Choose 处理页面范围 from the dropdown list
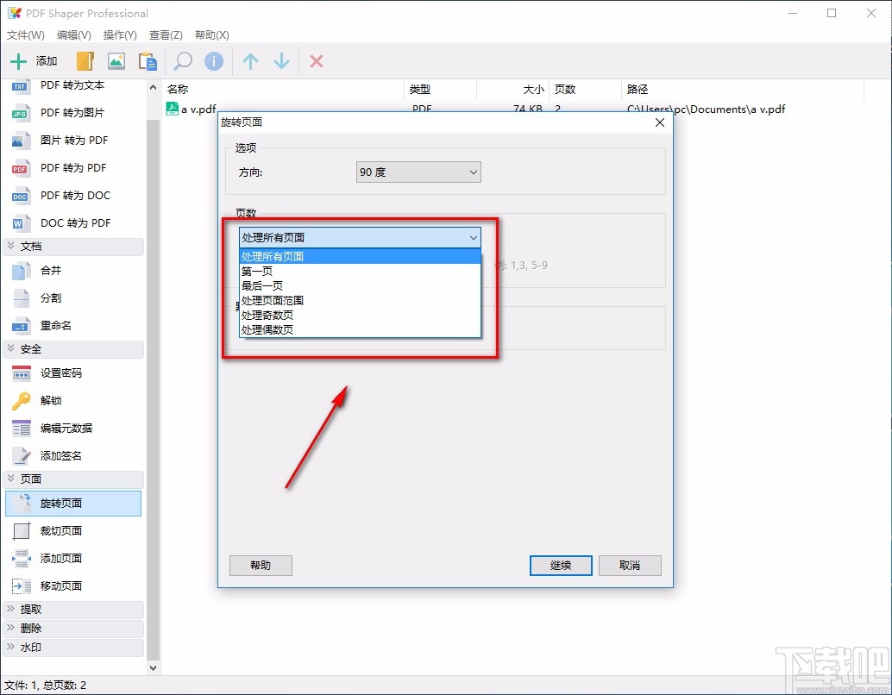Screen dimensions: 892x695 coord(360,300)
